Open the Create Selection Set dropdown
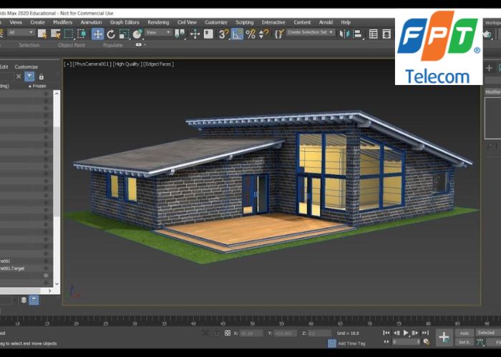 click(311, 33)
